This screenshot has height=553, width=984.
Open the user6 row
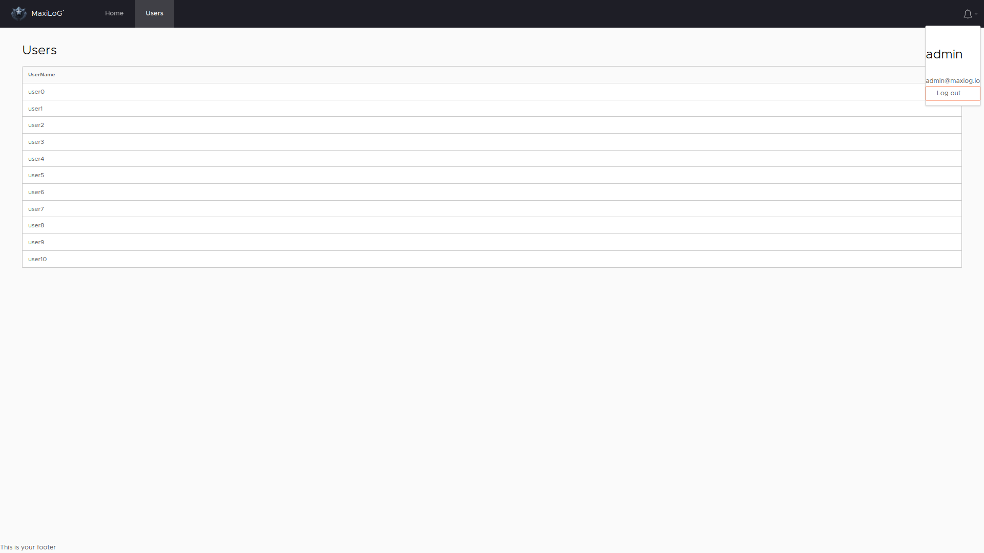pos(491,192)
